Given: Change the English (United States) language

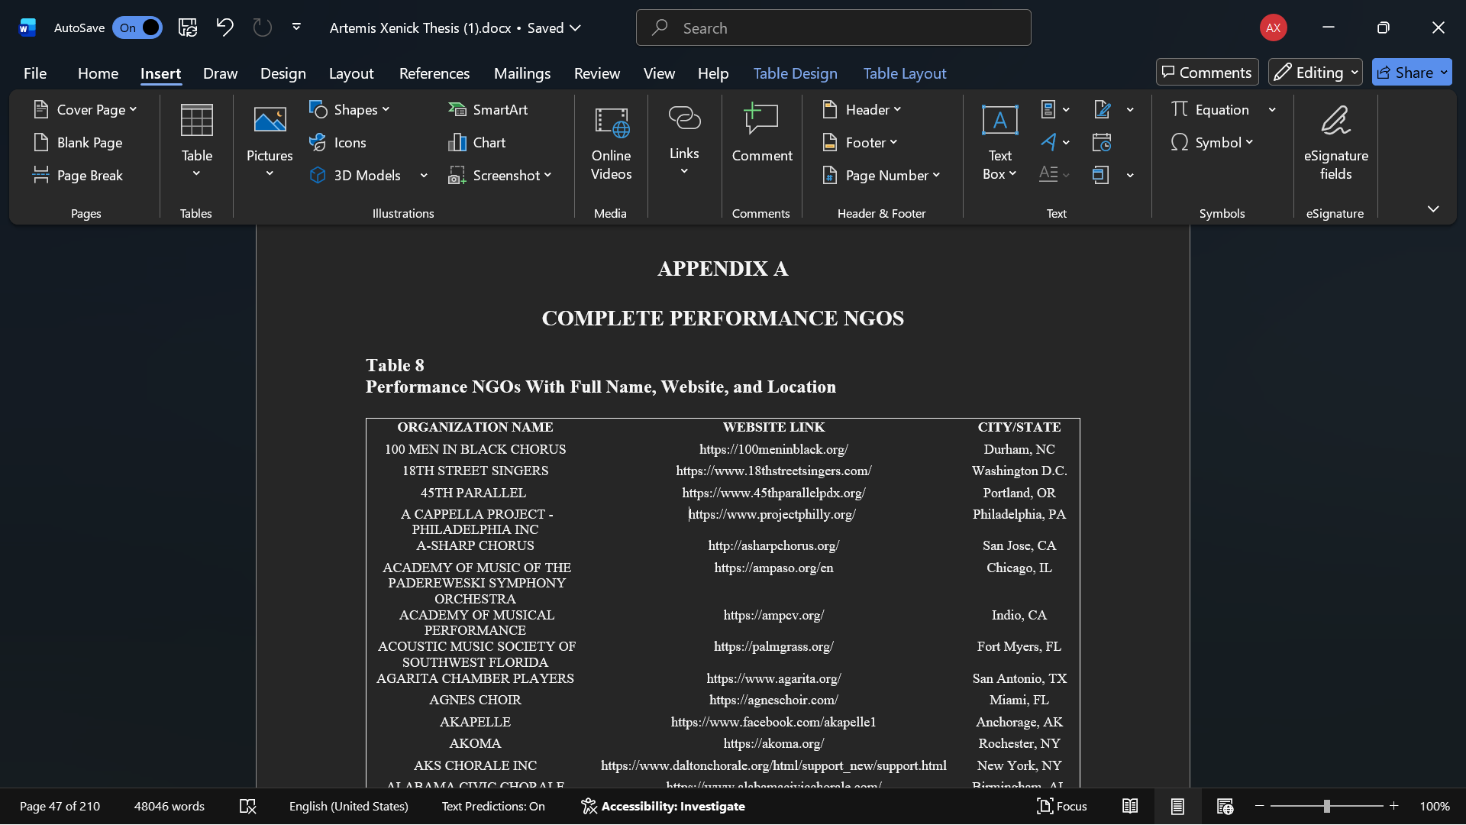Looking at the screenshot, I should (x=348, y=807).
